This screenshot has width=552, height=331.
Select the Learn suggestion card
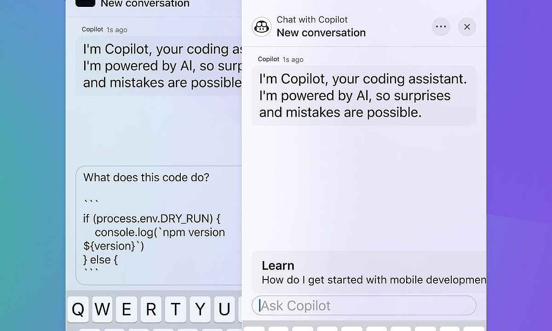[x=369, y=272]
